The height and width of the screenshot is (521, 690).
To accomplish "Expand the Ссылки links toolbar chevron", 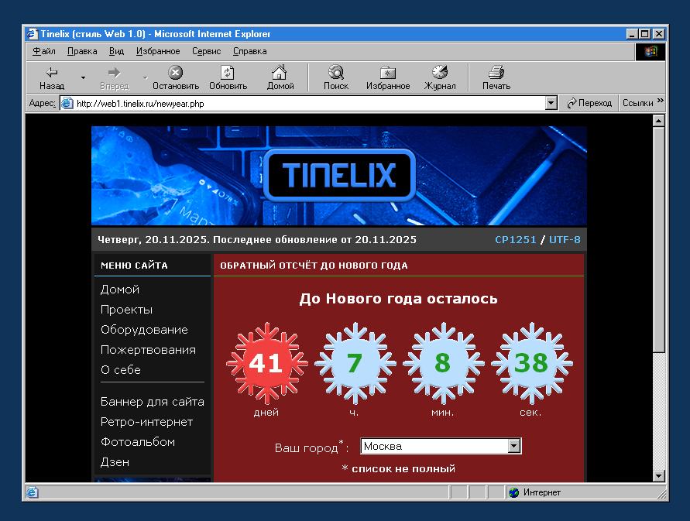I will click(661, 101).
